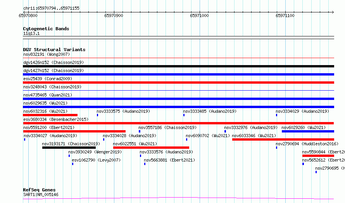Open variant nsv3333576 (Audano2019)
345x203 pixels.
click(166, 152)
